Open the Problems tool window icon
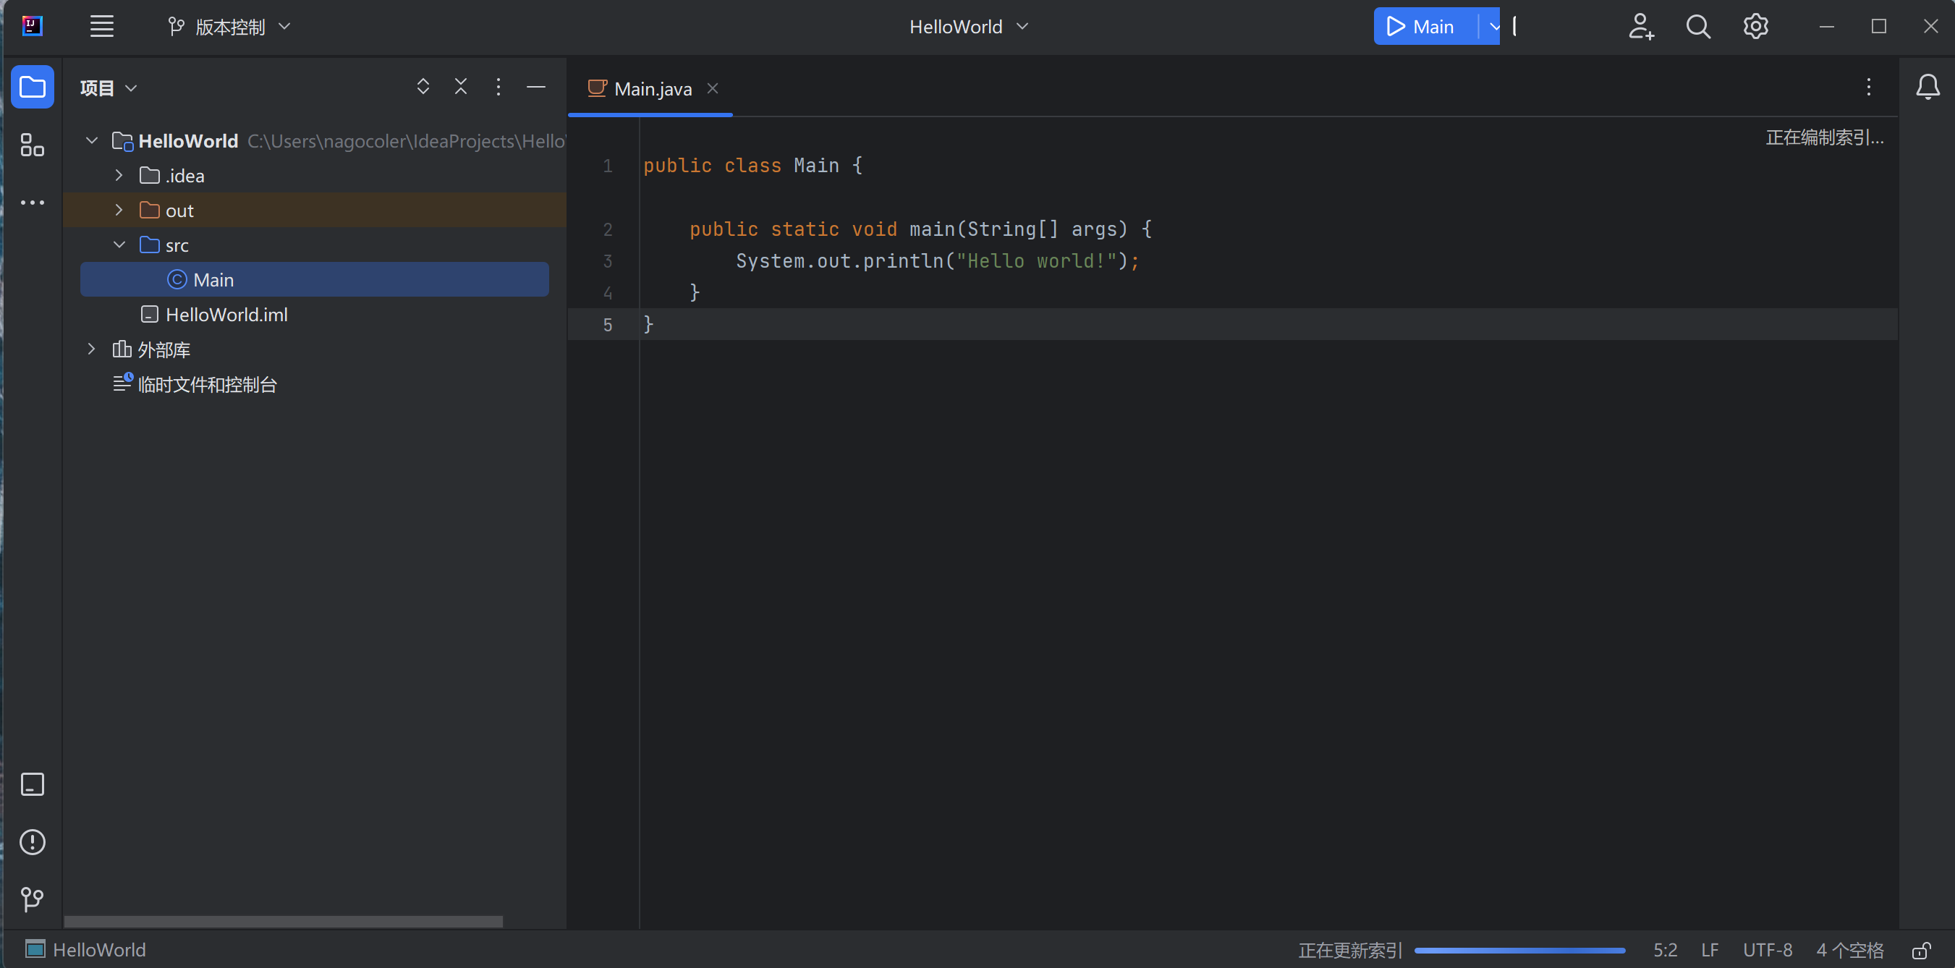 coord(32,841)
